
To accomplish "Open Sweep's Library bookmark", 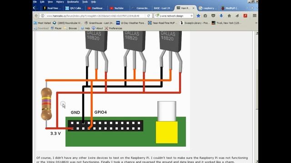I will [195, 23].
